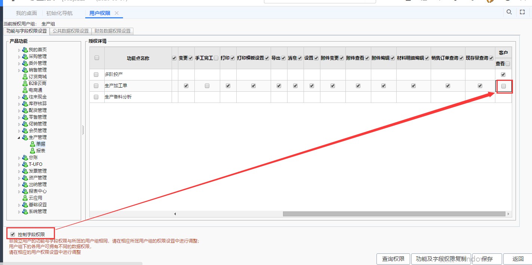532x265 pixels.
Task: Click the 采购管理 module icon
Action: click(x=25, y=57)
